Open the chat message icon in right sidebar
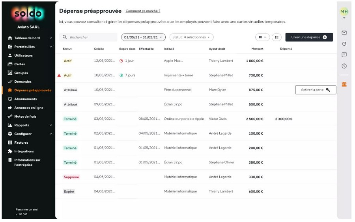The width and height of the screenshot is (355, 222). coord(344,55)
